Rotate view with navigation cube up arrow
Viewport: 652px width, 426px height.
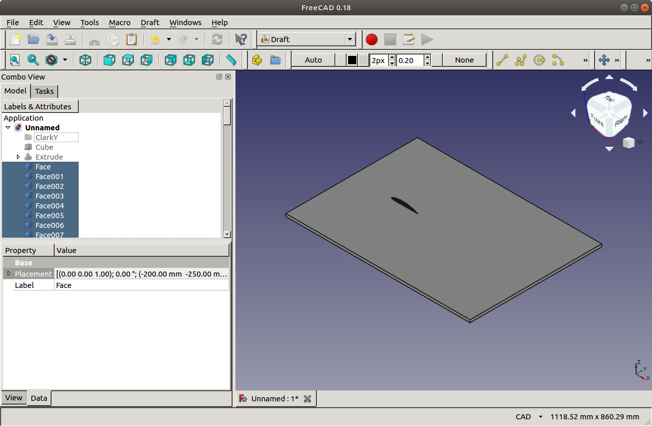click(609, 78)
